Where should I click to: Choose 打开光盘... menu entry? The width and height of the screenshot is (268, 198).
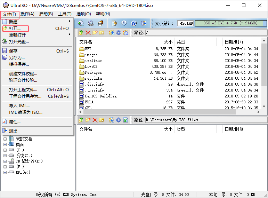[x=37, y=42]
